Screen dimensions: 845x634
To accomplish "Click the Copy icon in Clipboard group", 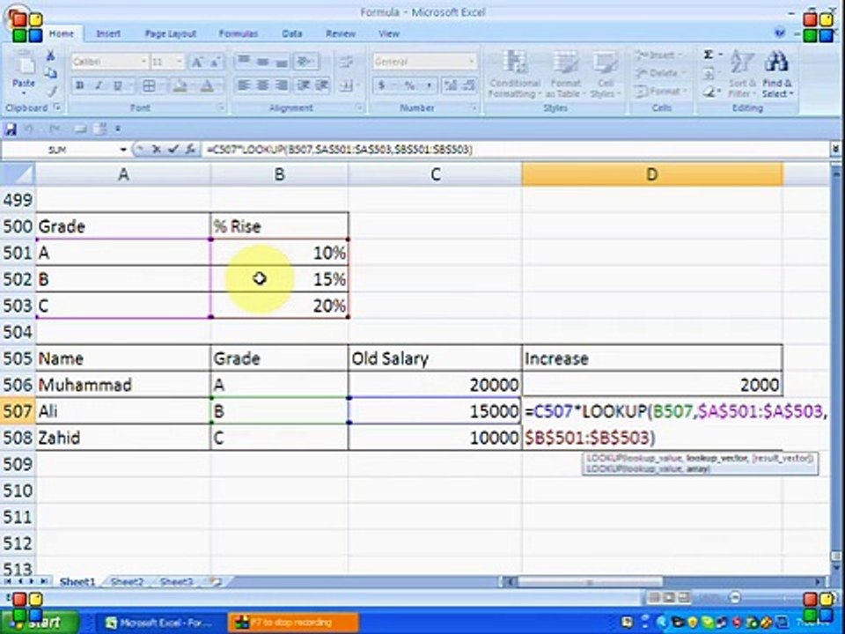I will (x=50, y=73).
